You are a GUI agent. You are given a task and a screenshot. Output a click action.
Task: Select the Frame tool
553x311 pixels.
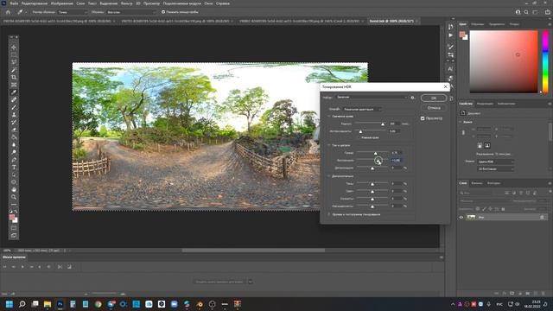coord(14,85)
